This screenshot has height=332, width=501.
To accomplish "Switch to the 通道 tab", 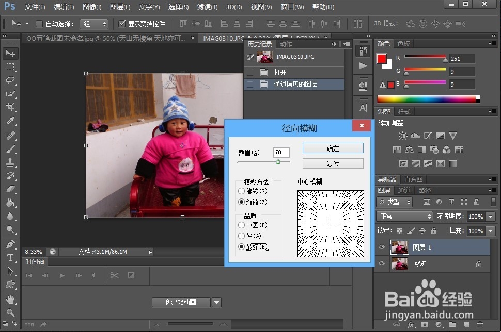I will tap(404, 190).
